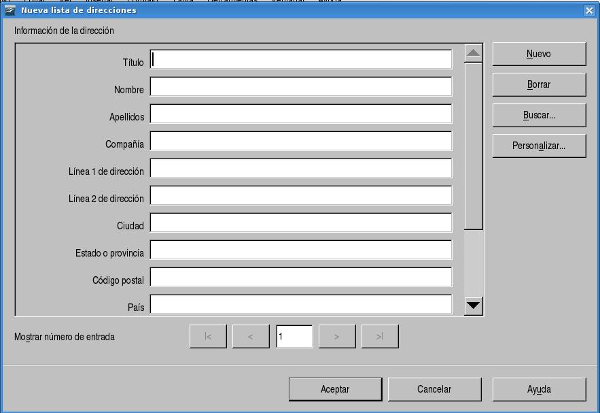Open help with Ayuda button

[x=539, y=390]
